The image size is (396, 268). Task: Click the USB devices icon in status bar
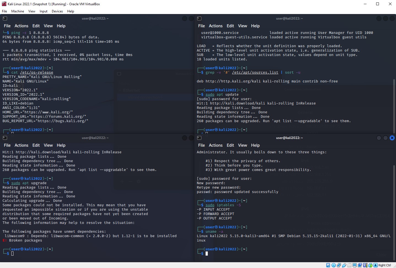[x=344, y=265]
